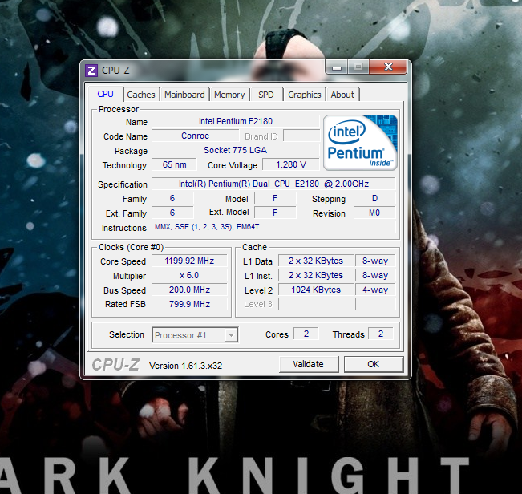Click the Bus Speed value 200.0 MHz
Viewport: 522px width, 494px height.
[189, 290]
